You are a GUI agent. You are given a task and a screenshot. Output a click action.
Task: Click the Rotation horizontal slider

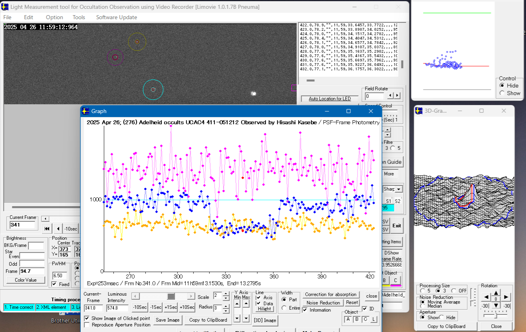click(x=496, y=315)
